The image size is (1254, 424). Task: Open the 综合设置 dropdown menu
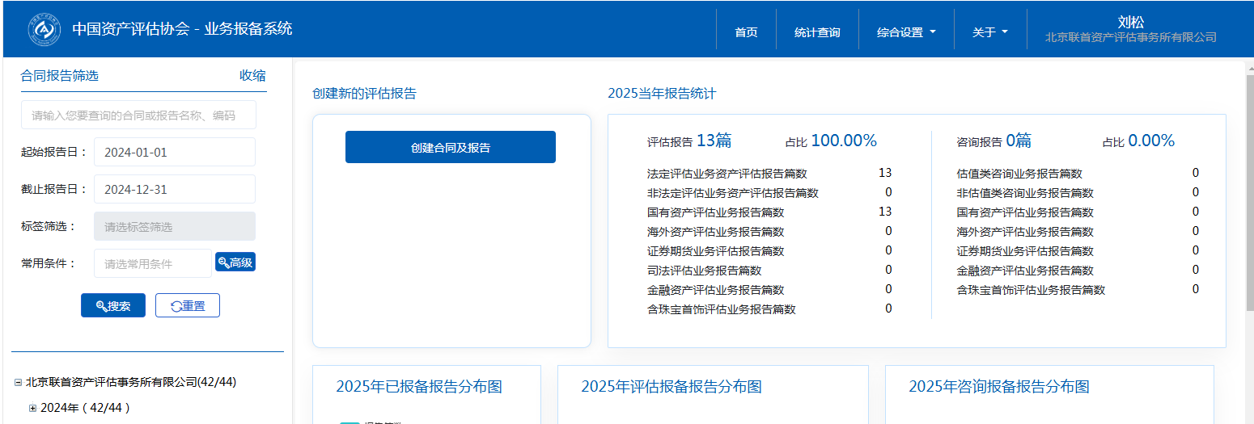point(906,32)
